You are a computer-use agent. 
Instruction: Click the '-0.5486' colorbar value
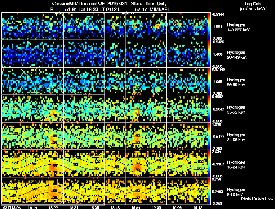point(218,42)
